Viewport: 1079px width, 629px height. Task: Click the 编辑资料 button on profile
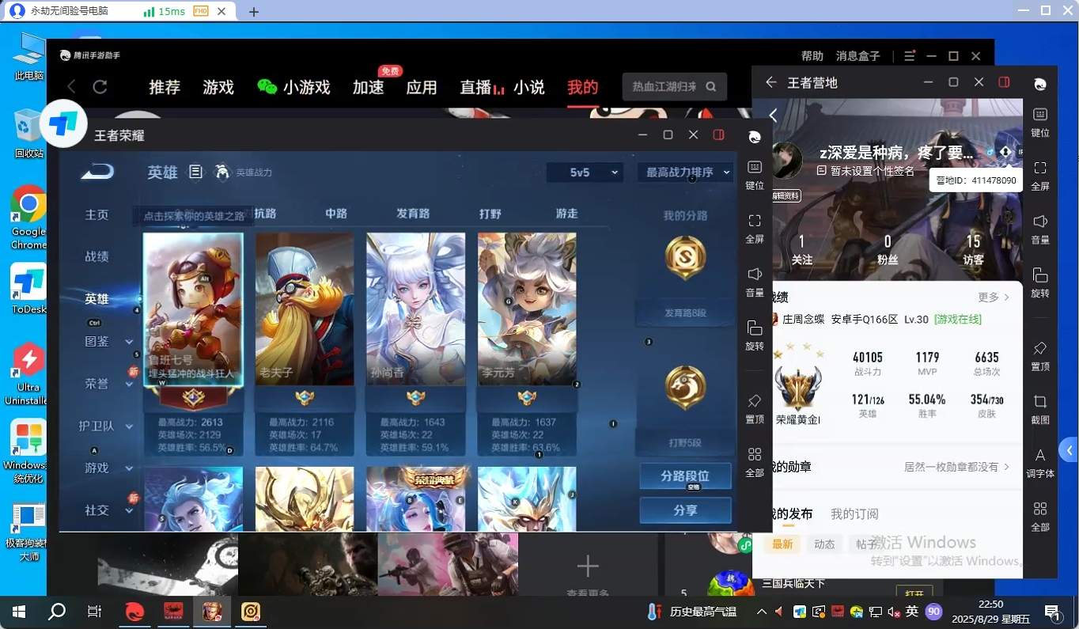tap(786, 196)
